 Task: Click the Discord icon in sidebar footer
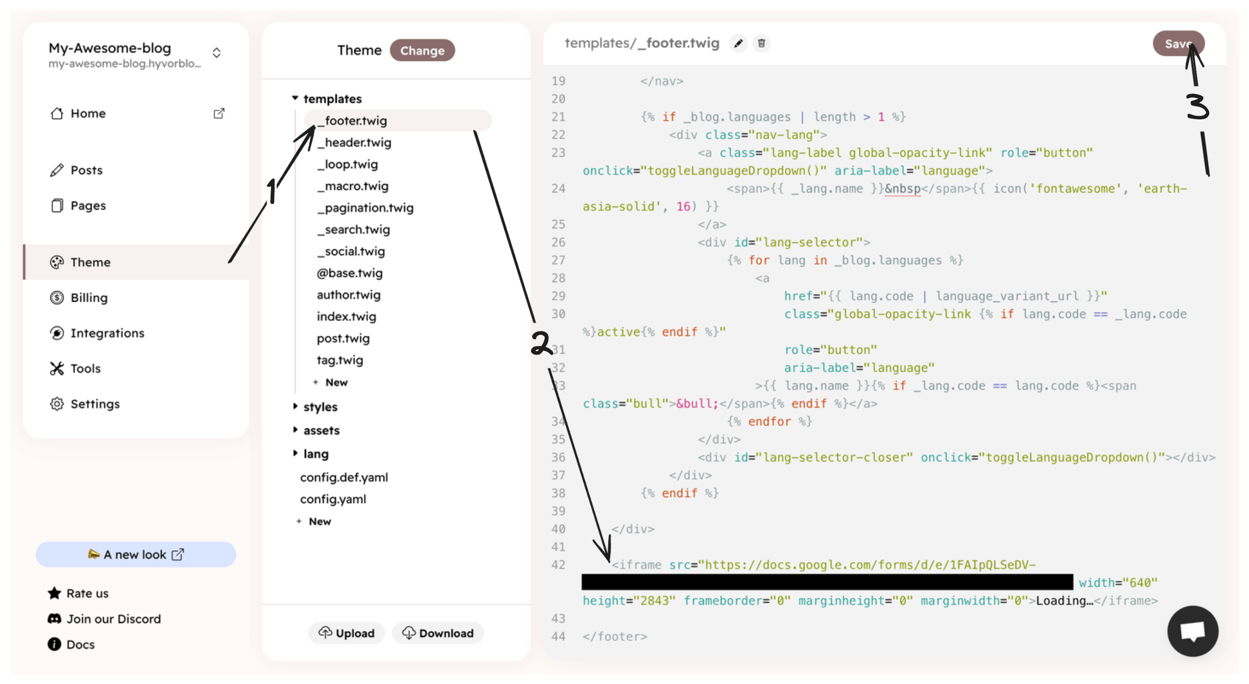click(54, 619)
